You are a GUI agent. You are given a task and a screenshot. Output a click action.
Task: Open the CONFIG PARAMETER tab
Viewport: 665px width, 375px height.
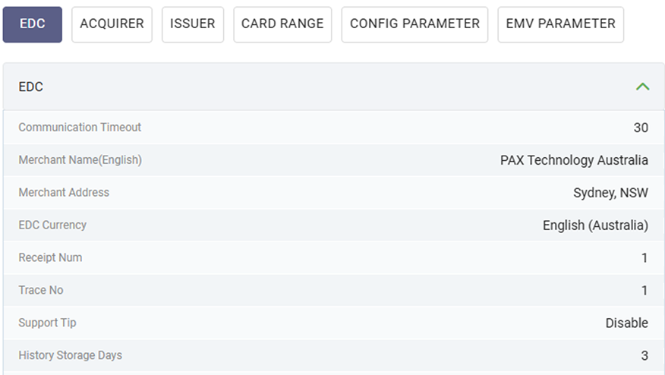click(414, 24)
